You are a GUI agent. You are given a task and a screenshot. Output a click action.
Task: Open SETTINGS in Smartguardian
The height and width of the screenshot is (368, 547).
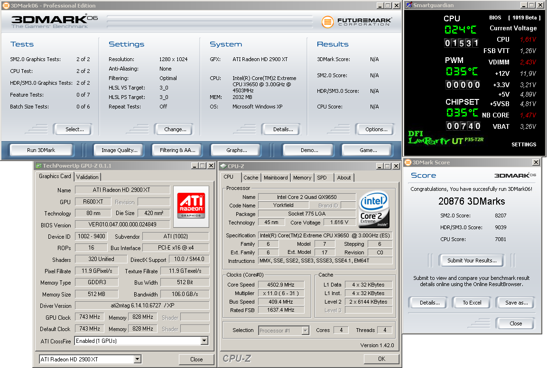tap(524, 144)
